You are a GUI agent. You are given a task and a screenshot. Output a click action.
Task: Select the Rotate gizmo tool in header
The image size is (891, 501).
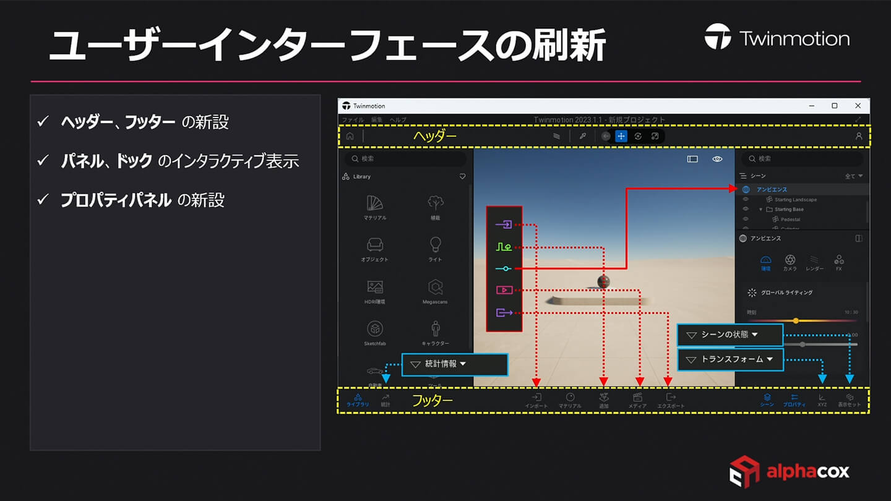click(638, 136)
